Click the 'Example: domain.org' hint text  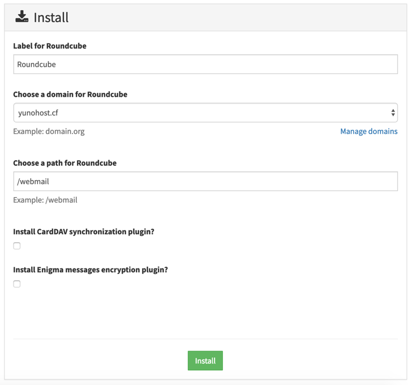(x=49, y=131)
